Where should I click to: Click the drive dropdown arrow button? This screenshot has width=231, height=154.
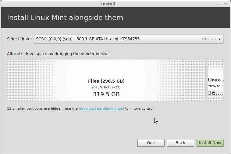click(x=220, y=39)
